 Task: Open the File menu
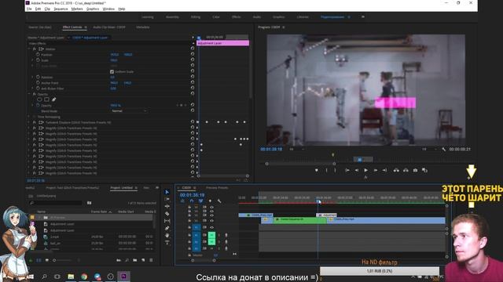pos(29,9)
